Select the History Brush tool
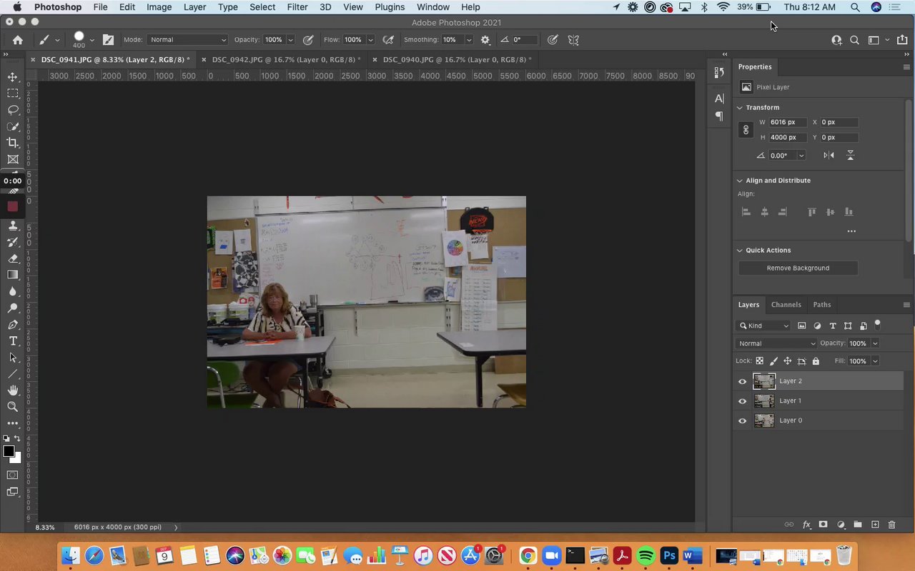Screen dimensions: 915x571 tap(13, 242)
